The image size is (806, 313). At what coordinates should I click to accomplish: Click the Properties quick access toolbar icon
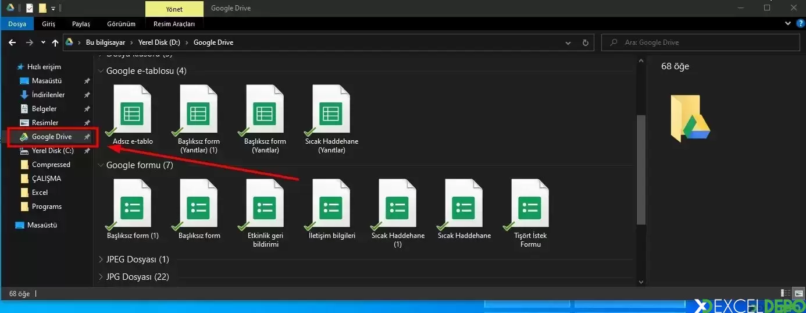pos(30,8)
